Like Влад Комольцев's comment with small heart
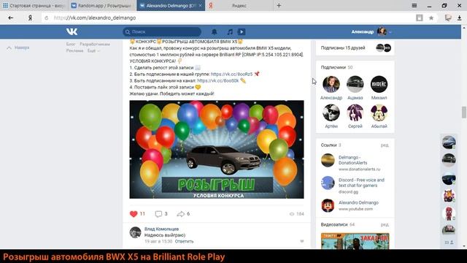The width and height of the screenshot is (467, 263). [x=301, y=241]
